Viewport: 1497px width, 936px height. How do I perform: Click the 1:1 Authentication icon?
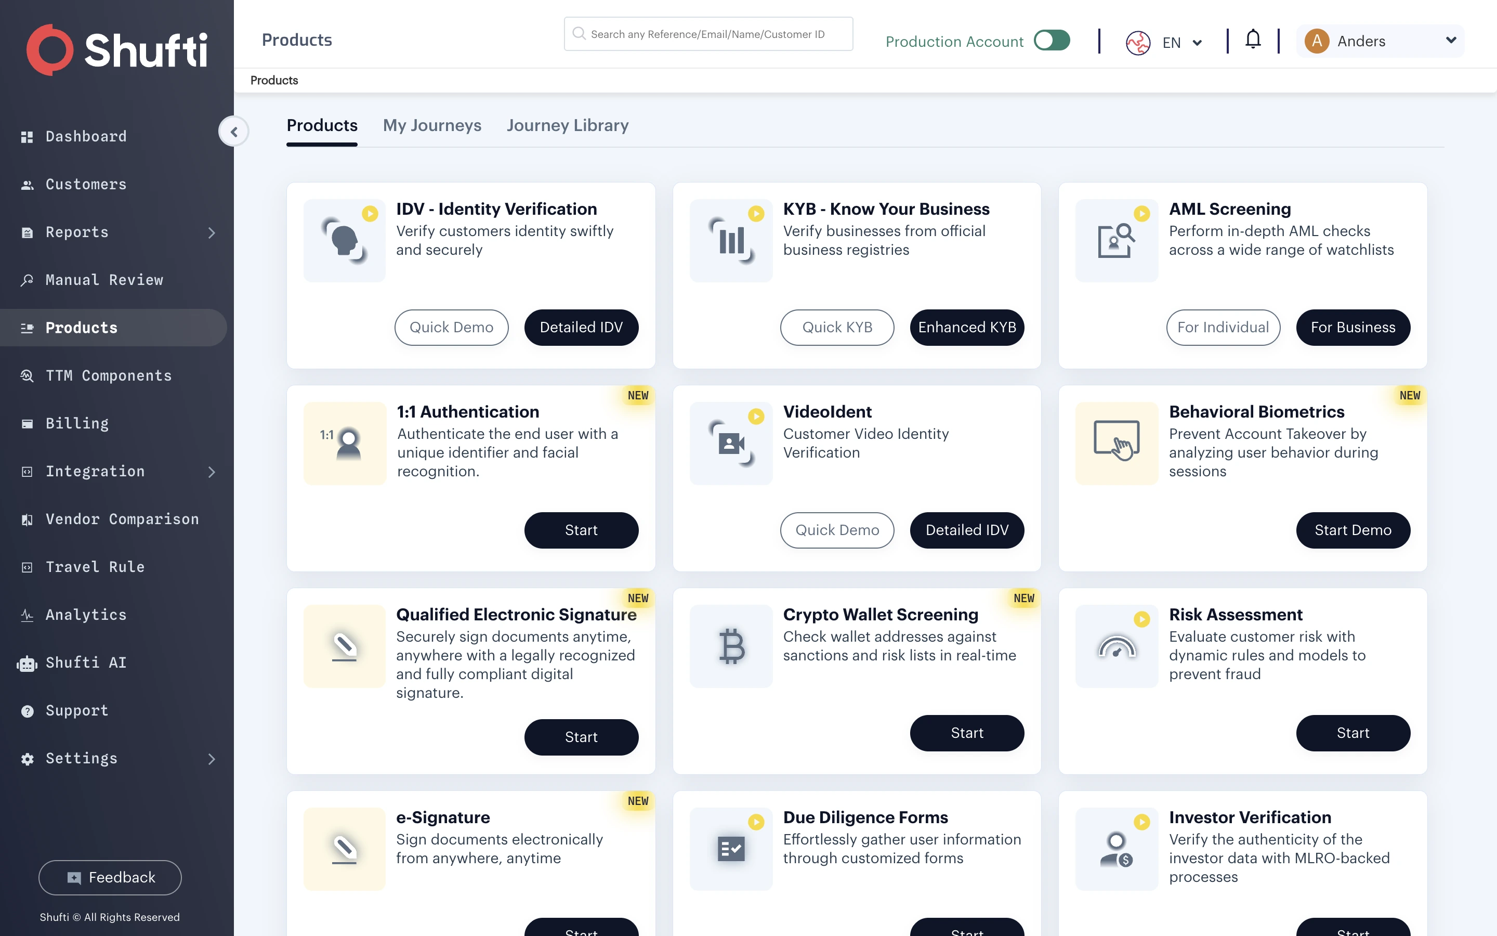345,443
